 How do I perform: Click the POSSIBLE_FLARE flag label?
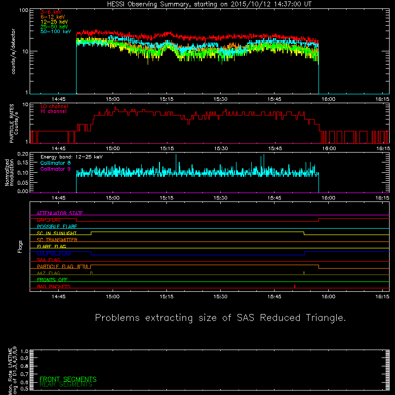57,227
